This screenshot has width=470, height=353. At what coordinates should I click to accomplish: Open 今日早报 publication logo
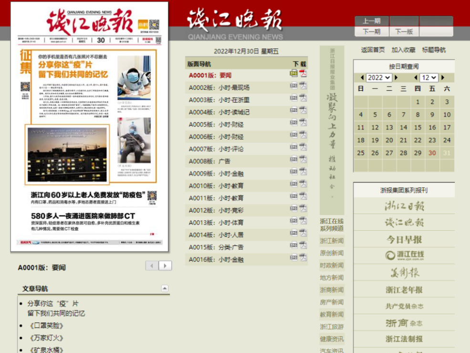[x=404, y=239]
